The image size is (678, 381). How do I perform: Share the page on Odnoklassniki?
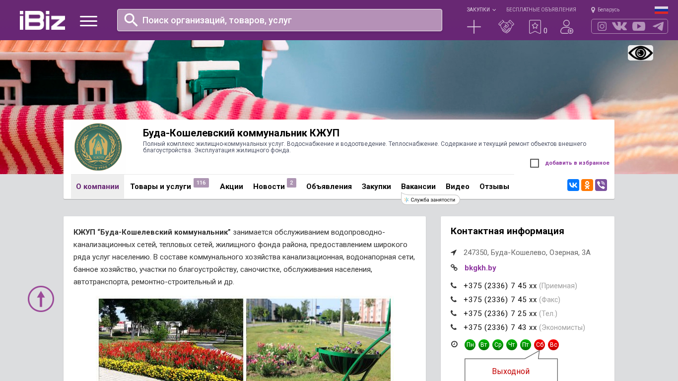587,185
